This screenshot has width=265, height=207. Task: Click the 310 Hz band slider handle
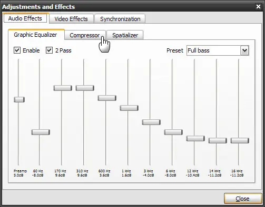85,88
